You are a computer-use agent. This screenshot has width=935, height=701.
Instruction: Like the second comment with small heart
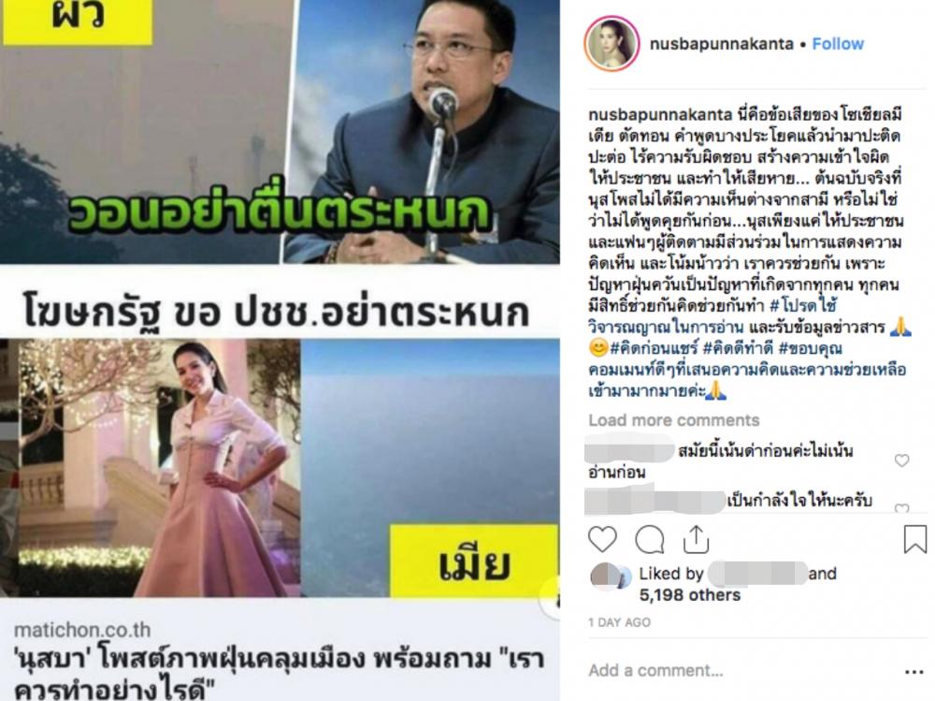click(901, 508)
